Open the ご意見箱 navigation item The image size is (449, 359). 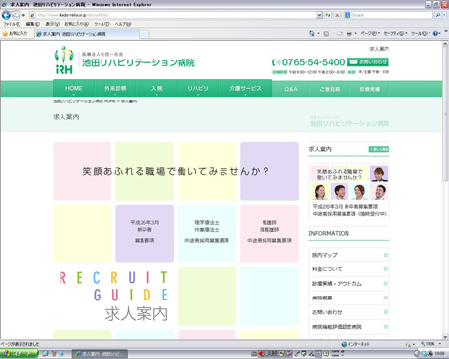pos(329,89)
